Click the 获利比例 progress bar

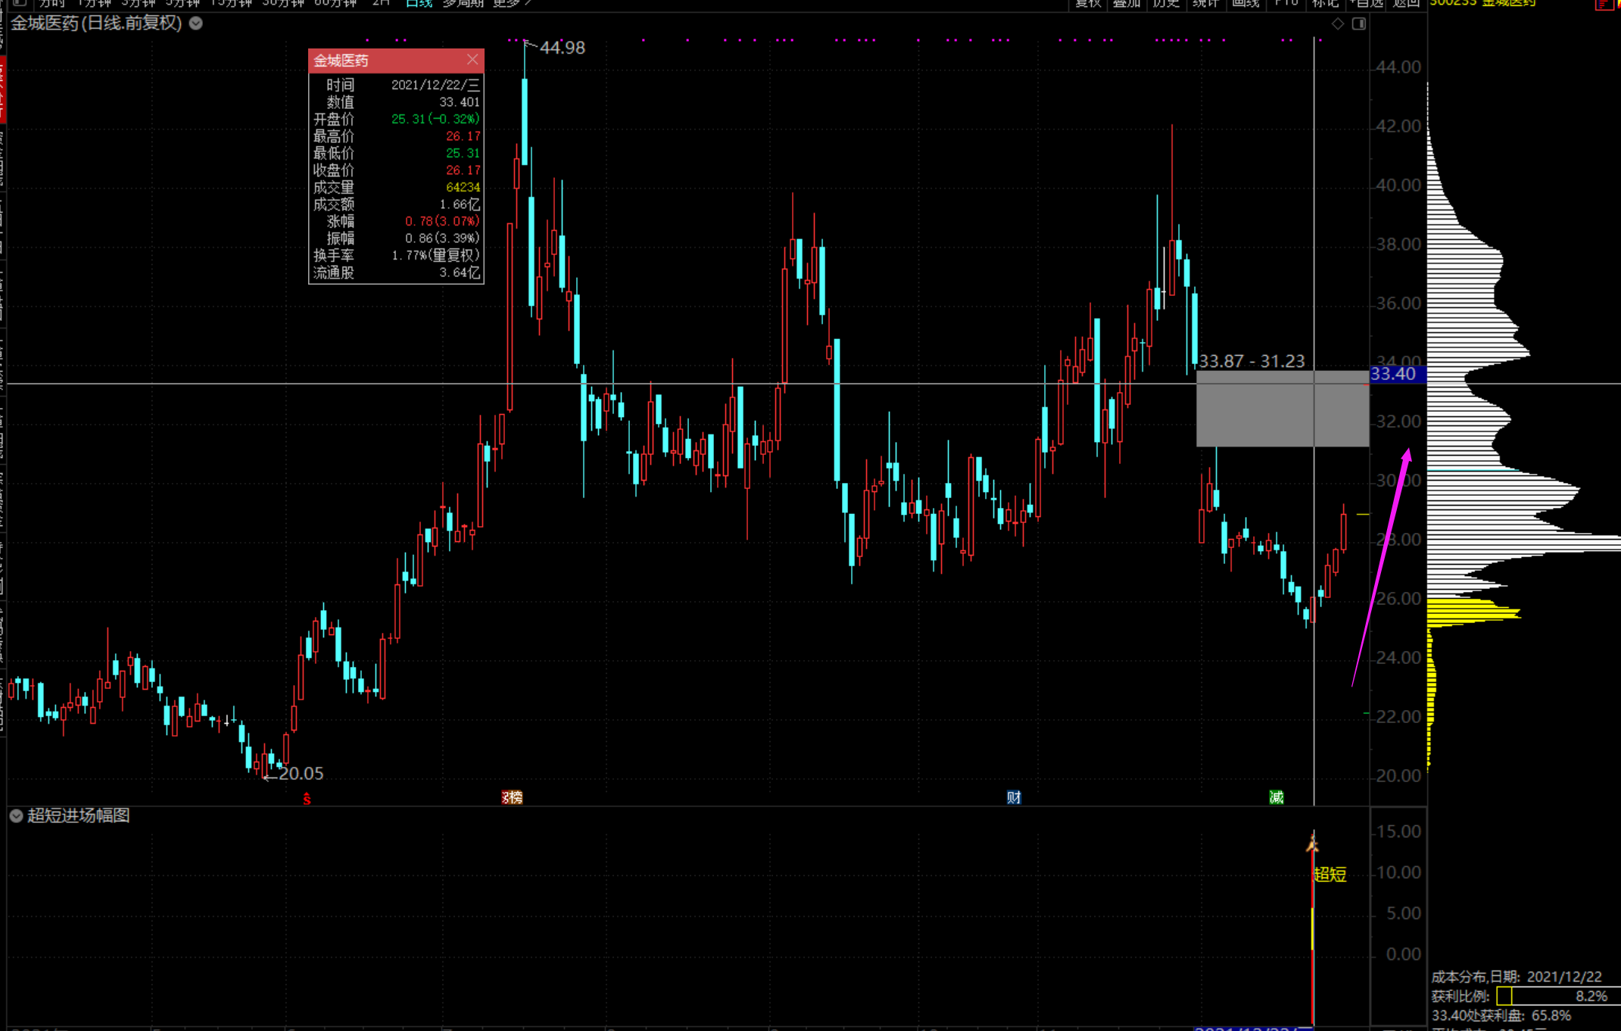pos(1558,996)
